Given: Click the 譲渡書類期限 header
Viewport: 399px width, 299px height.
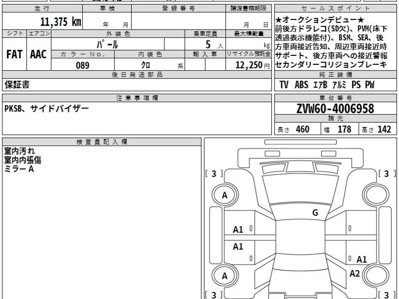Looking at the screenshot, I should pyautogui.click(x=249, y=9).
